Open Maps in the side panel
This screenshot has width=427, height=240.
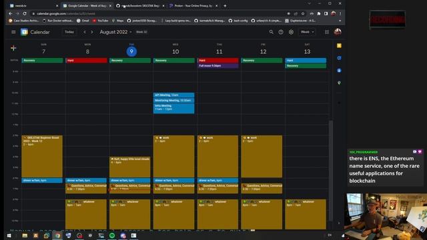339,83
